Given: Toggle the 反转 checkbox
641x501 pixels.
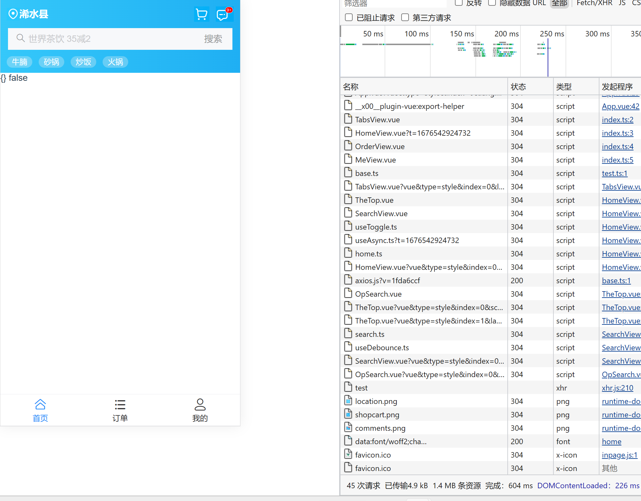Looking at the screenshot, I should coord(459,3).
